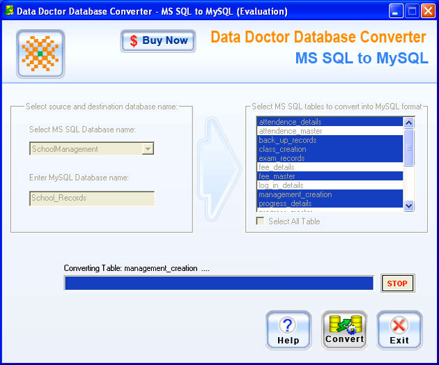Start conversion with the Convert button
Viewport: 439px width, 365px height.
tap(344, 330)
